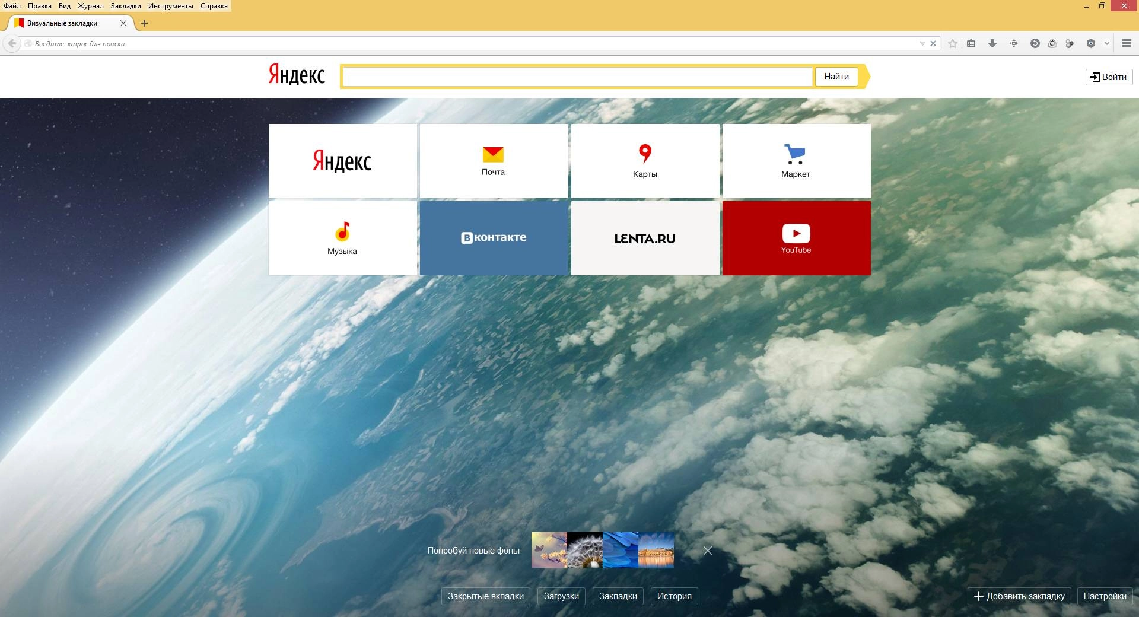Viewport: 1139px width, 617px height.
Task: Click the browser back arrow button
Action: pyautogui.click(x=12, y=43)
